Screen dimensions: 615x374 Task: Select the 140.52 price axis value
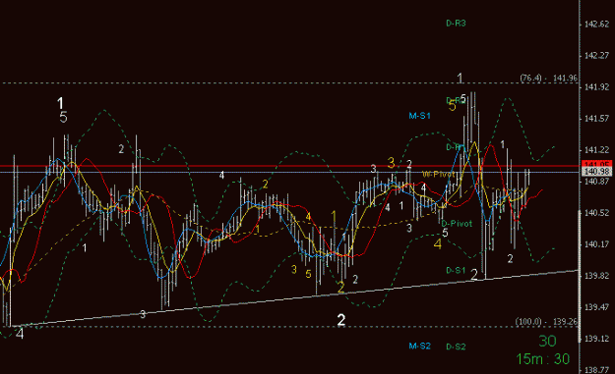[596, 213]
